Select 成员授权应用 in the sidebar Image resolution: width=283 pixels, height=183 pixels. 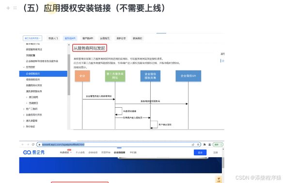click(33, 80)
